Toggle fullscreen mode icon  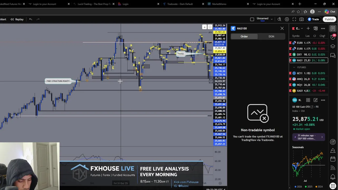coord(294,19)
